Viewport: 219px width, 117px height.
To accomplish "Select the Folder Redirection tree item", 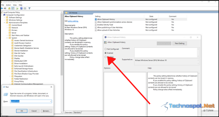I will point(21,79).
